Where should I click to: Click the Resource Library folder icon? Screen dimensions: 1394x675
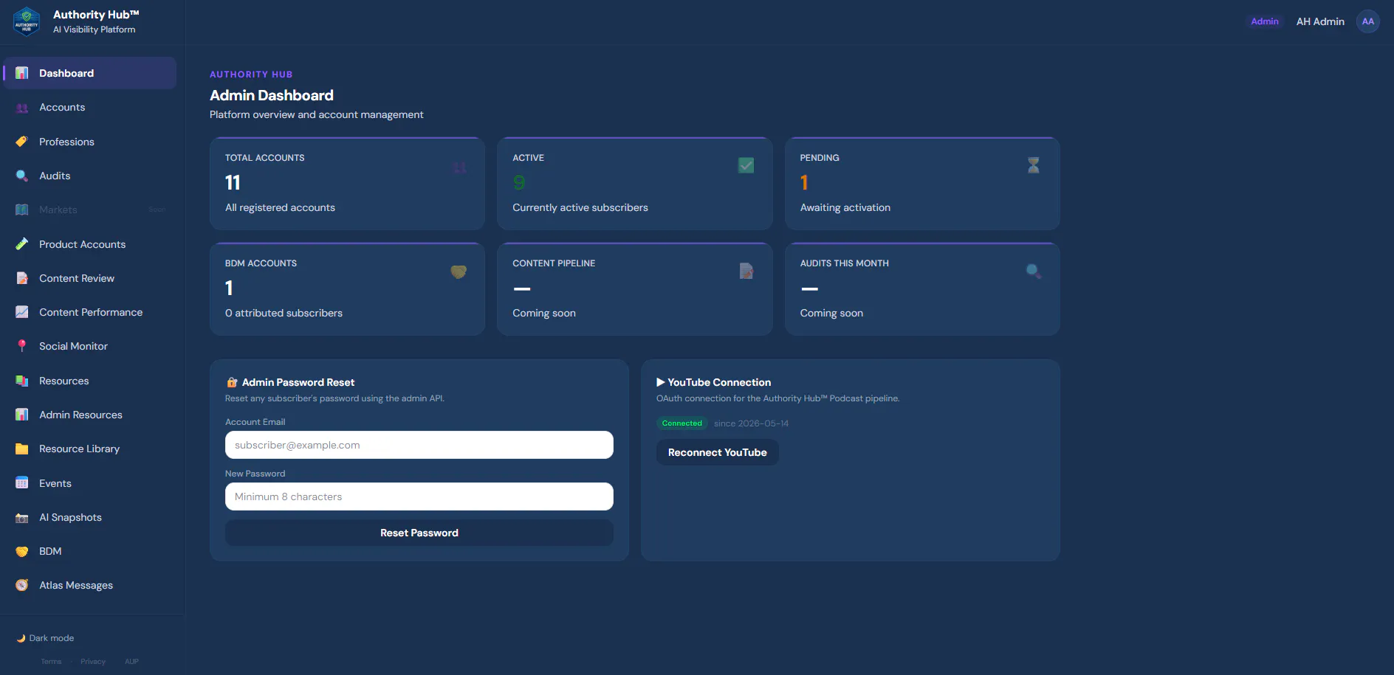tap(22, 449)
